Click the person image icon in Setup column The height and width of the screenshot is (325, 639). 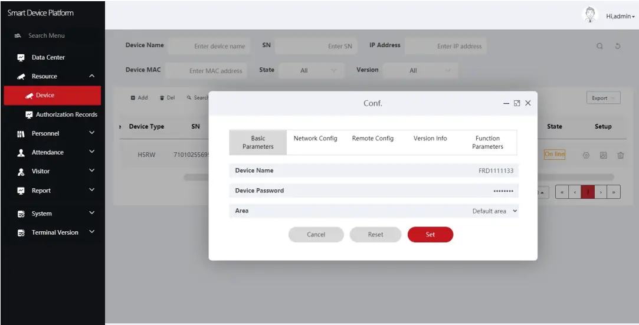604,155
